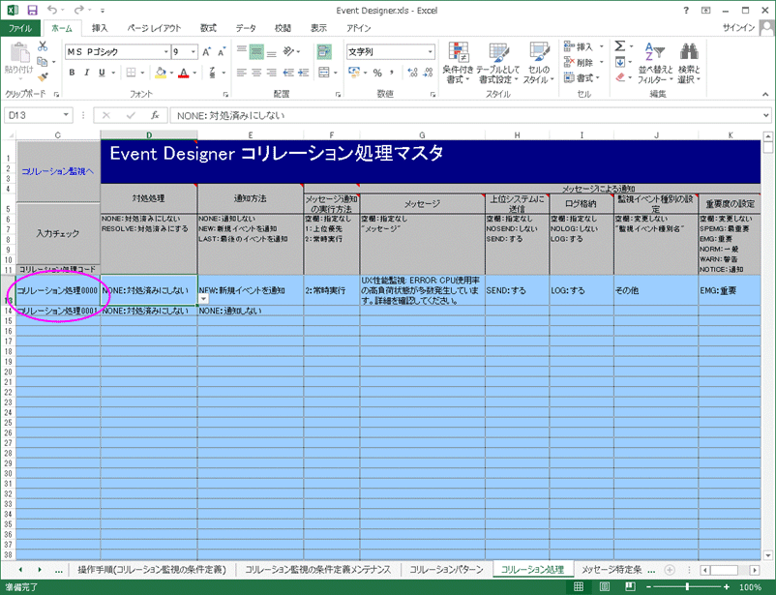Increase indent

tap(304, 73)
